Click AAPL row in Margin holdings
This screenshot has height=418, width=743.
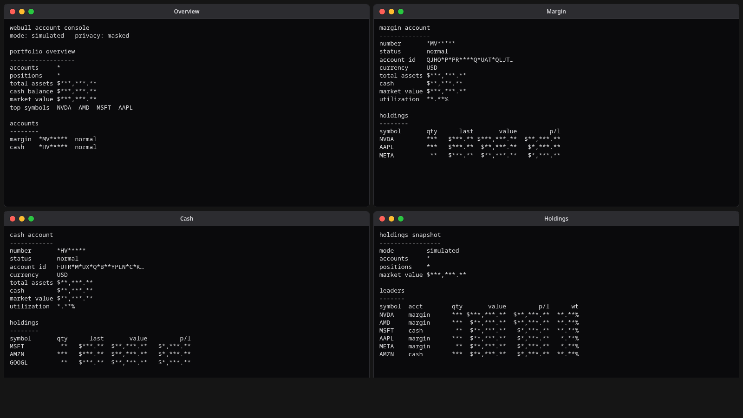(470, 147)
